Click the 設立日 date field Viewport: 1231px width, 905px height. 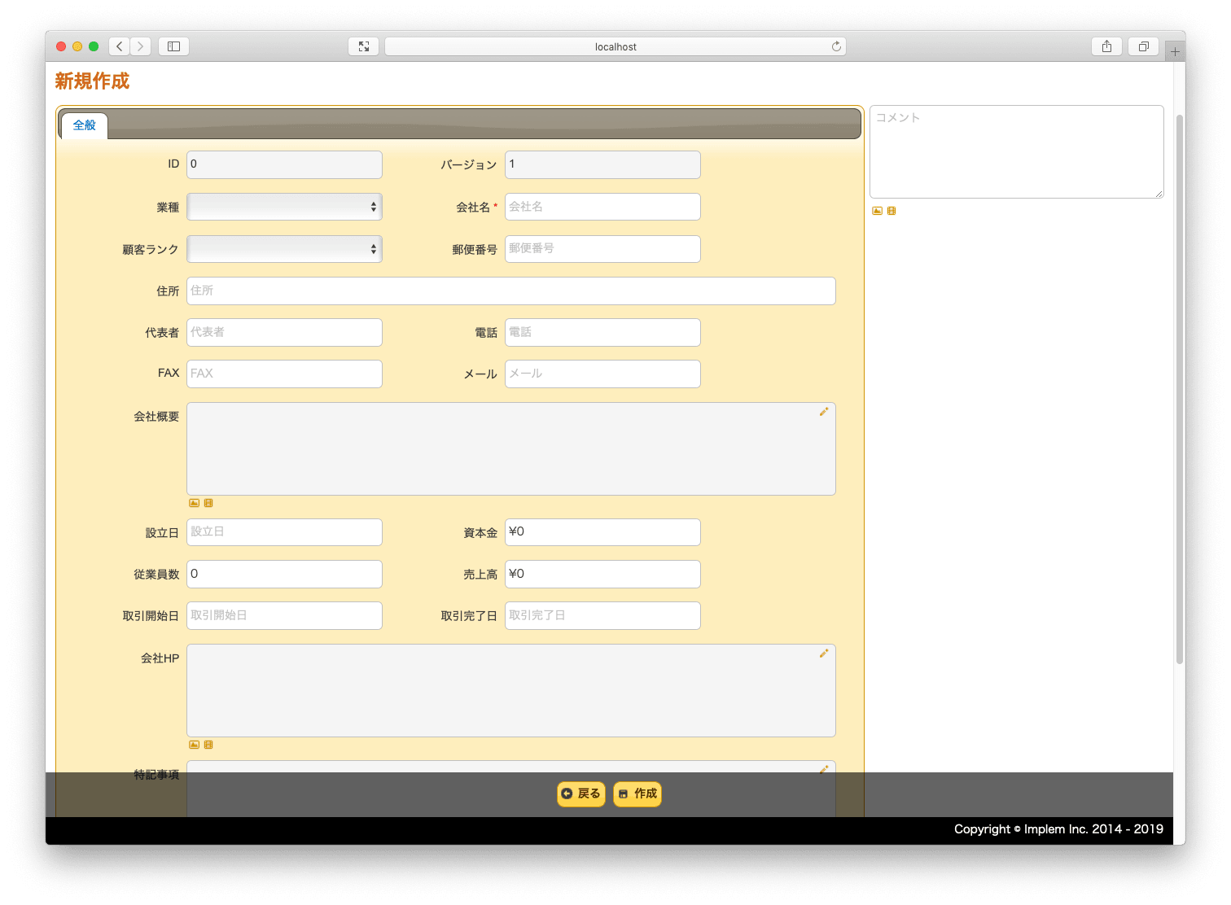pyautogui.click(x=284, y=532)
